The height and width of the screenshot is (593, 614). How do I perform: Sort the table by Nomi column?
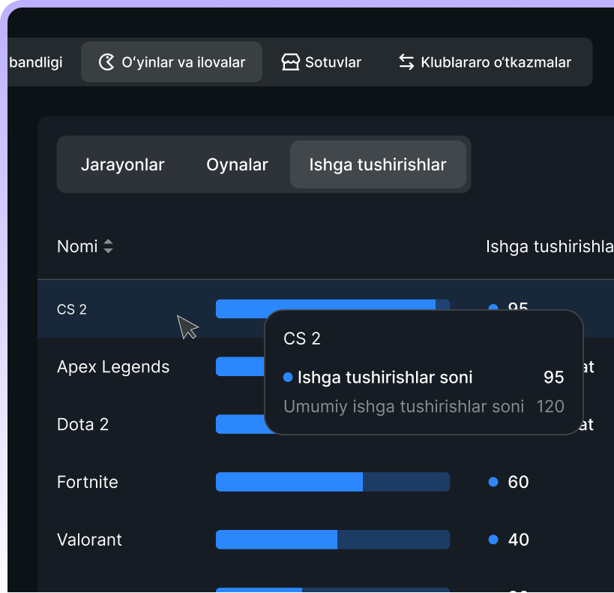tap(78, 246)
